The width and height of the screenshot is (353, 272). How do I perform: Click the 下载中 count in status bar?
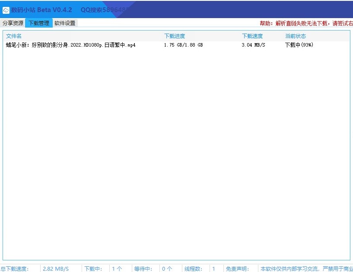117,269
